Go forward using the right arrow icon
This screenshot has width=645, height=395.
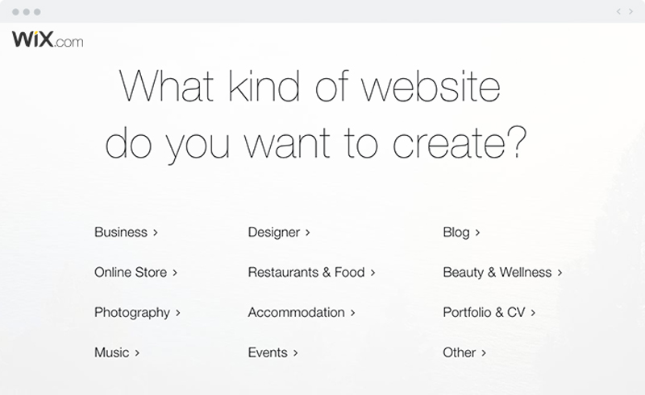630,11
